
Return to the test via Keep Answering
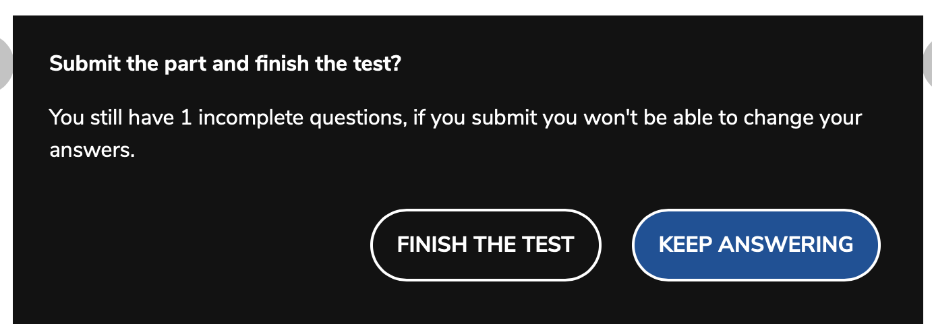(x=755, y=244)
